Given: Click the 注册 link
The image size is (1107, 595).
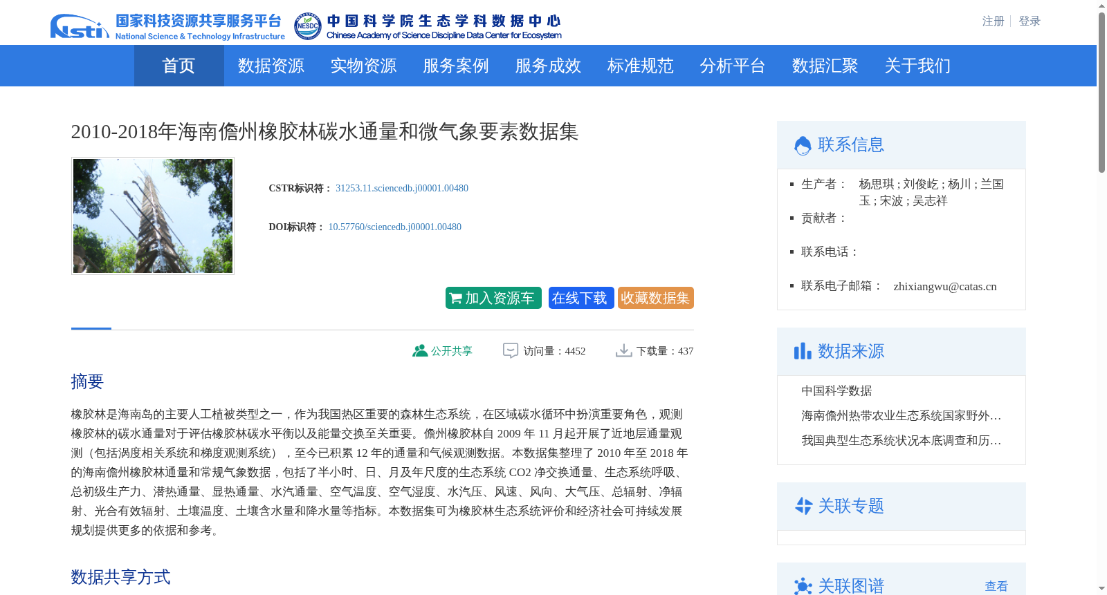Looking at the screenshot, I should pyautogui.click(x=993, y=21).
